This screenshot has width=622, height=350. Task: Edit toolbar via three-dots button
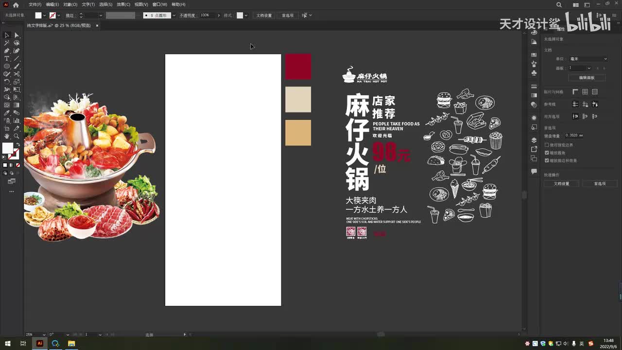pos(12,192)
